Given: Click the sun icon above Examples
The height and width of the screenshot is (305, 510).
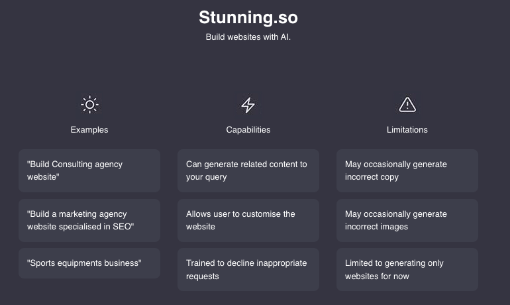Looking at the screenshot, I should pyautogui.click(x=89, y=105).
